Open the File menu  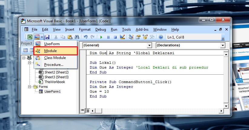pos(35,29)
